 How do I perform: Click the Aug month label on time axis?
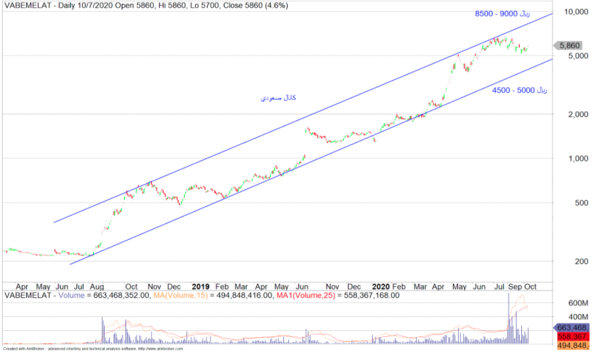pos(98,286)
